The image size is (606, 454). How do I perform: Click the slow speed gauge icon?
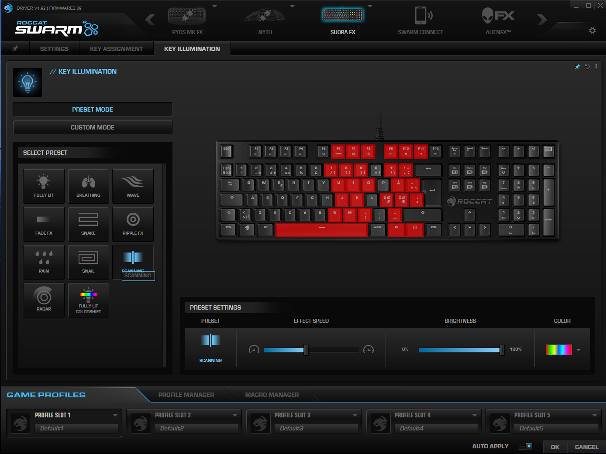[x=254, y=349]
